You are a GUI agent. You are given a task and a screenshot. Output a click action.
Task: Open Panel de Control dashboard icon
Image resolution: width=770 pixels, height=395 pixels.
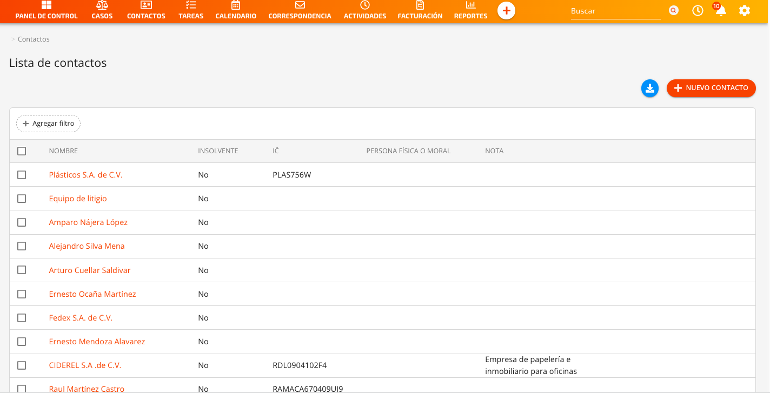click(47, 5)
